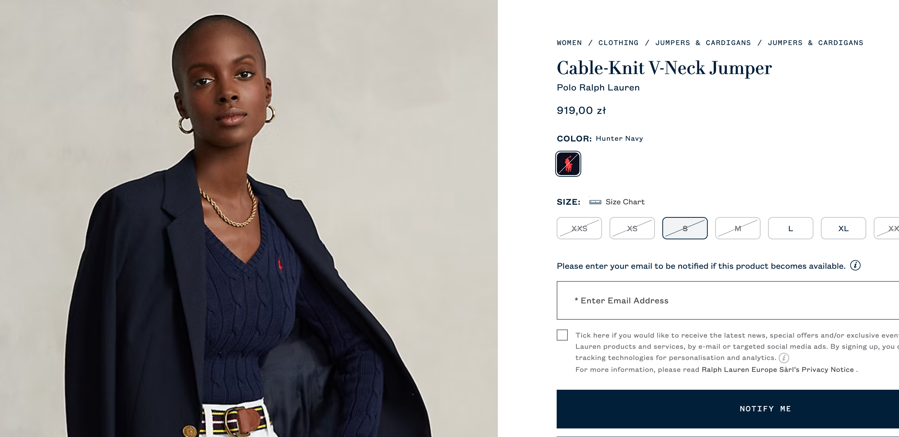Image resolution: width=899 pixels, height=437 pixels.
Task: Pick the unavailable XS size
Action: [632, 228]
